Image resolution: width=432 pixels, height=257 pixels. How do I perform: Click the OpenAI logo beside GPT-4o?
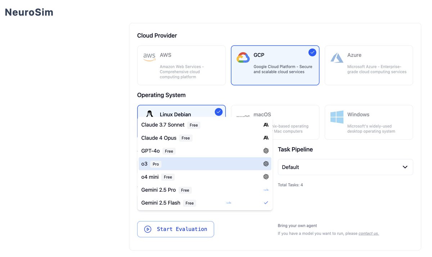click(x=266, y=151)
